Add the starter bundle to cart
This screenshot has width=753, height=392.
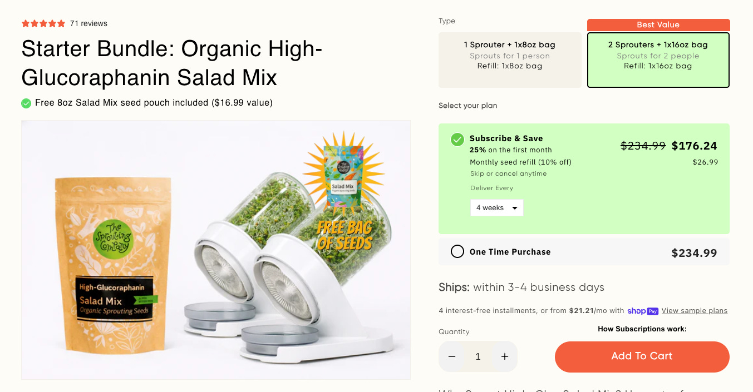pos(642,356)
